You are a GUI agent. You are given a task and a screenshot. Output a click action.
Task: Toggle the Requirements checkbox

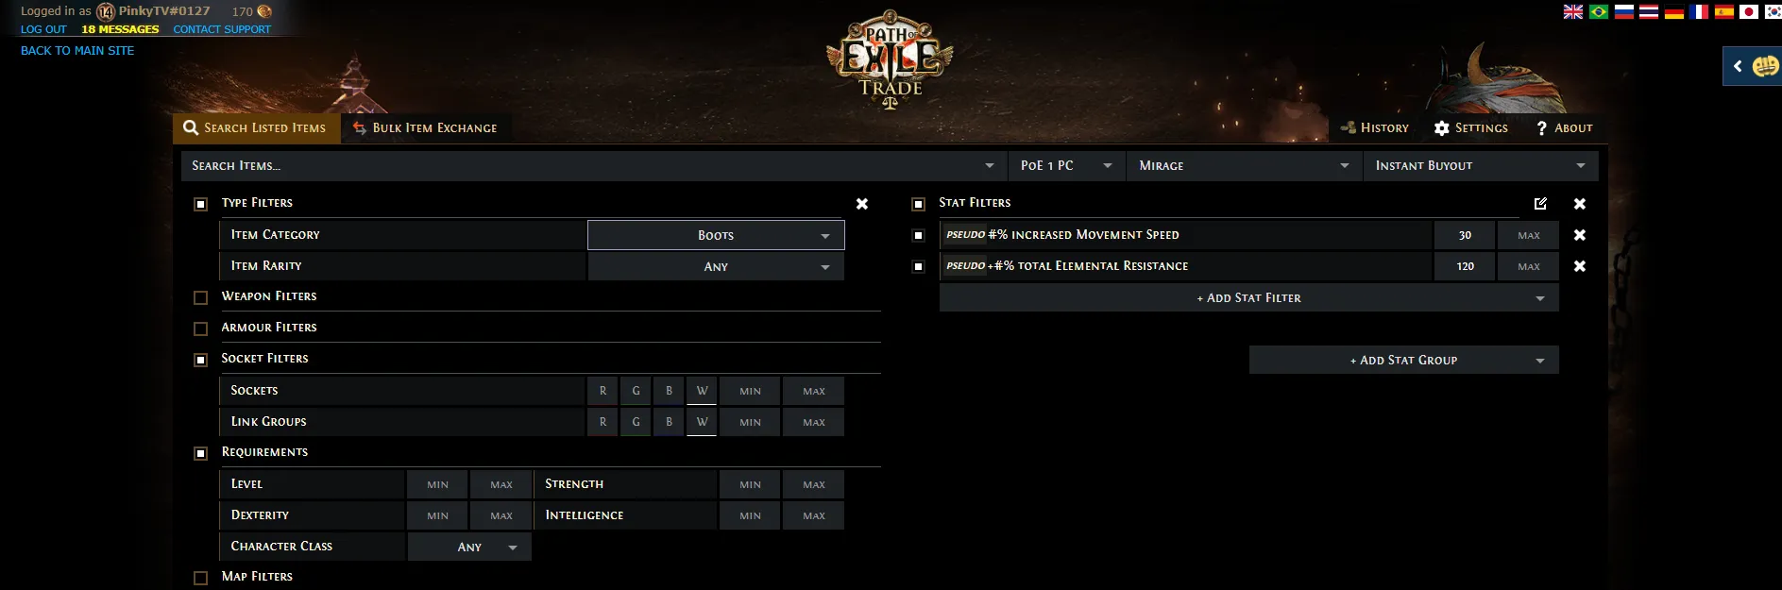tap(200, 453)
